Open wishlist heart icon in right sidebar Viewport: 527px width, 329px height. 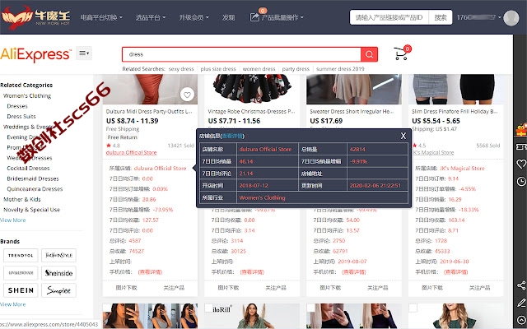521,164
